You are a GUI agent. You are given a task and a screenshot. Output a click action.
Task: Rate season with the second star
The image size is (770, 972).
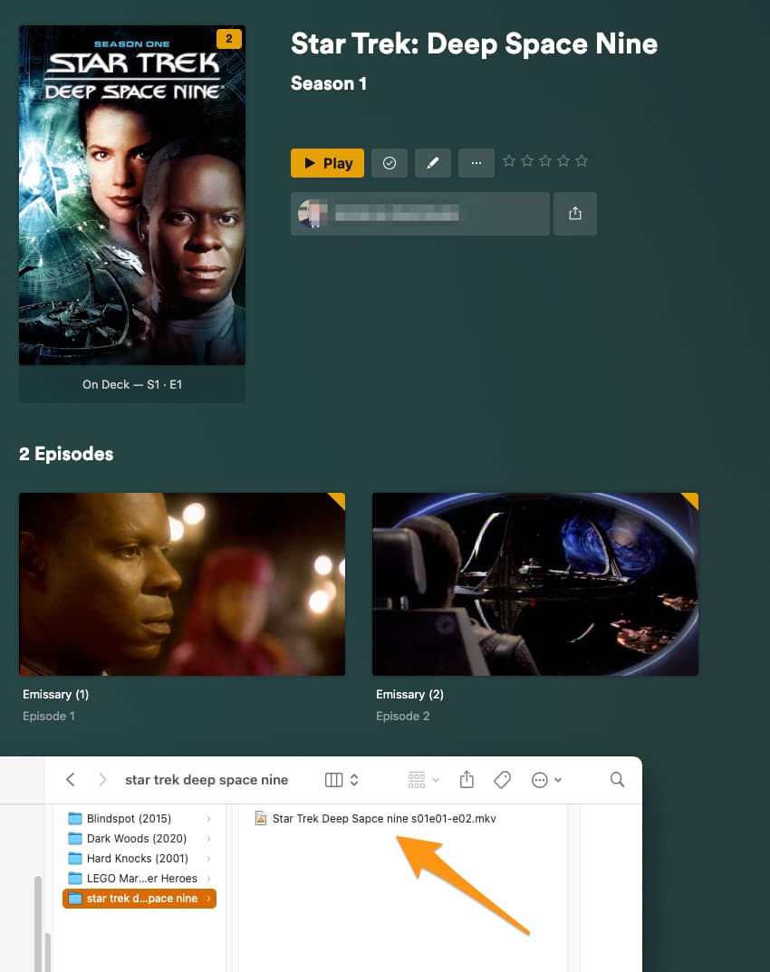[x=527, y=161]
